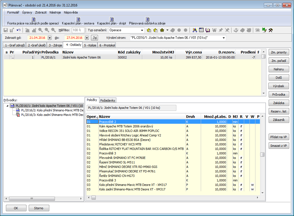
Task: Click the undo arrow toolbar icon
Action: click(x=19, y=30)
